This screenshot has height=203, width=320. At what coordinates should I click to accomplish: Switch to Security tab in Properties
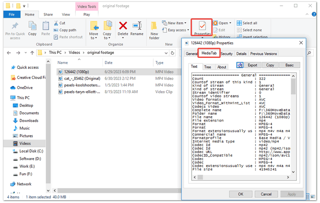click(x=227, y=54)
